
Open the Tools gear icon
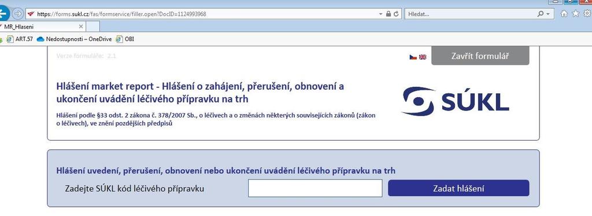[x=587, y=14]
